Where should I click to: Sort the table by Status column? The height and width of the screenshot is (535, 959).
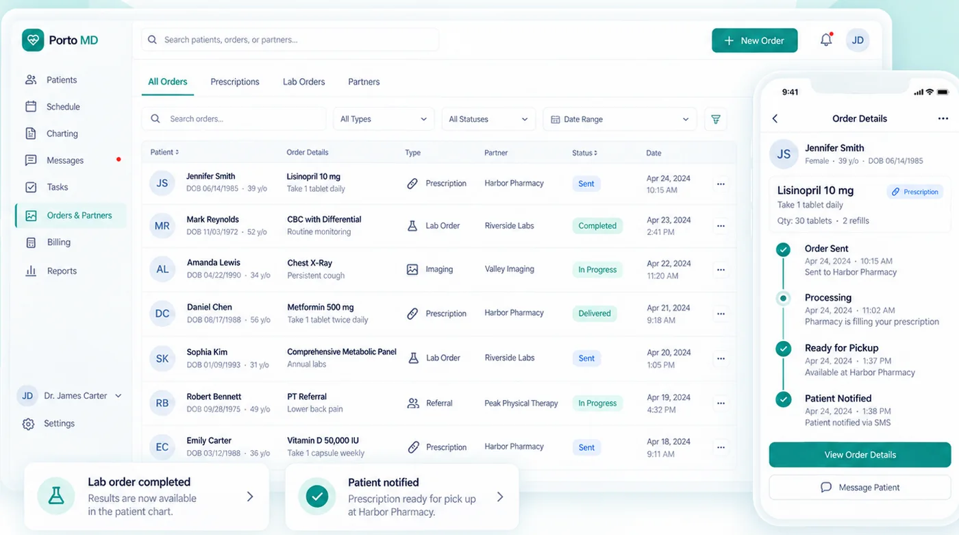click(585, 153)
